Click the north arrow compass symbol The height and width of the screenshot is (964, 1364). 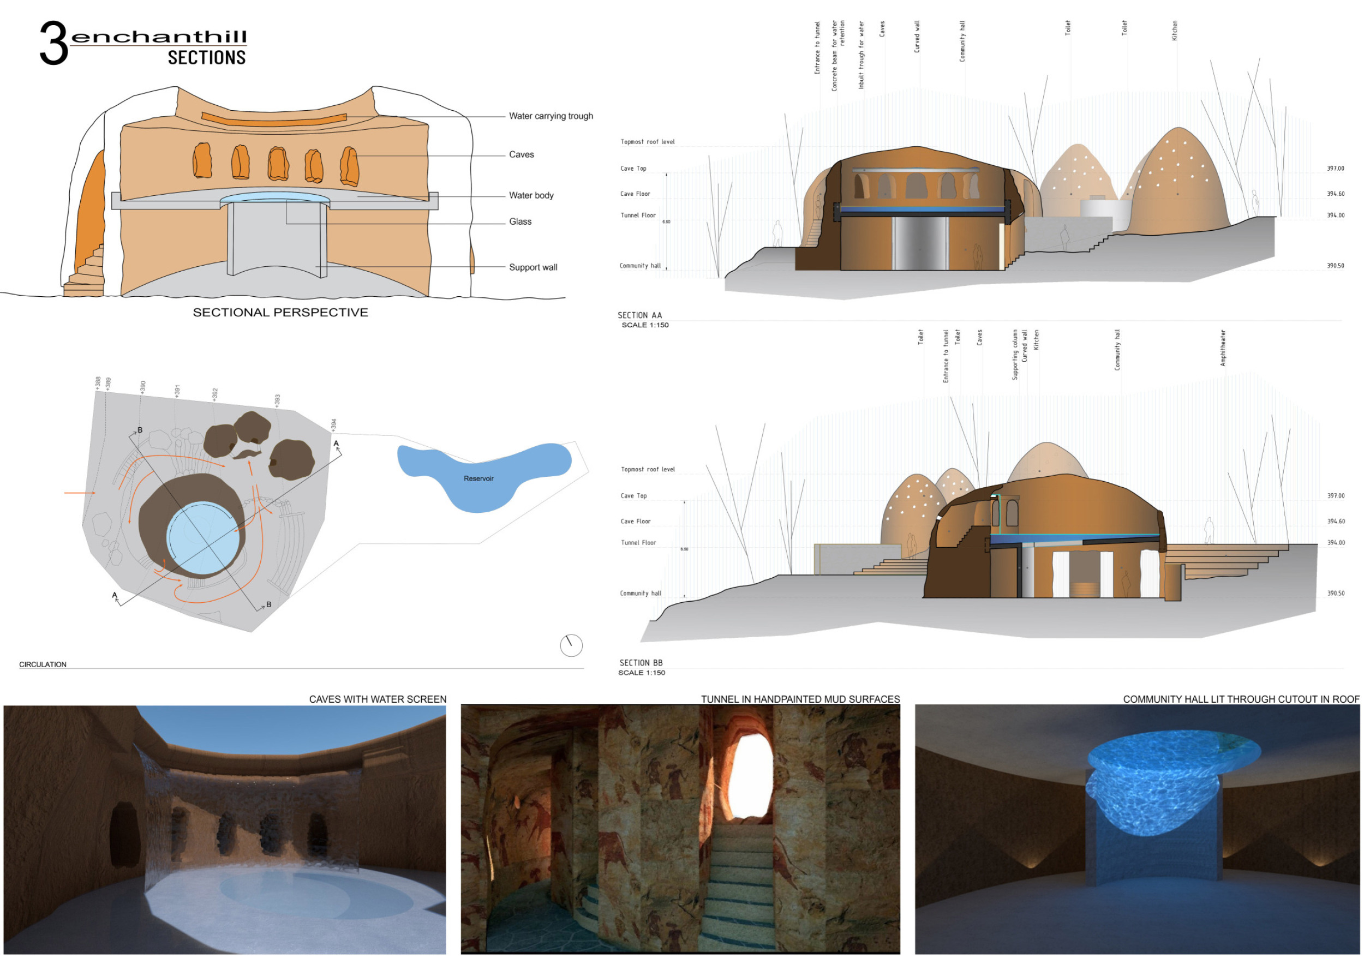click(x=571, y=645)
